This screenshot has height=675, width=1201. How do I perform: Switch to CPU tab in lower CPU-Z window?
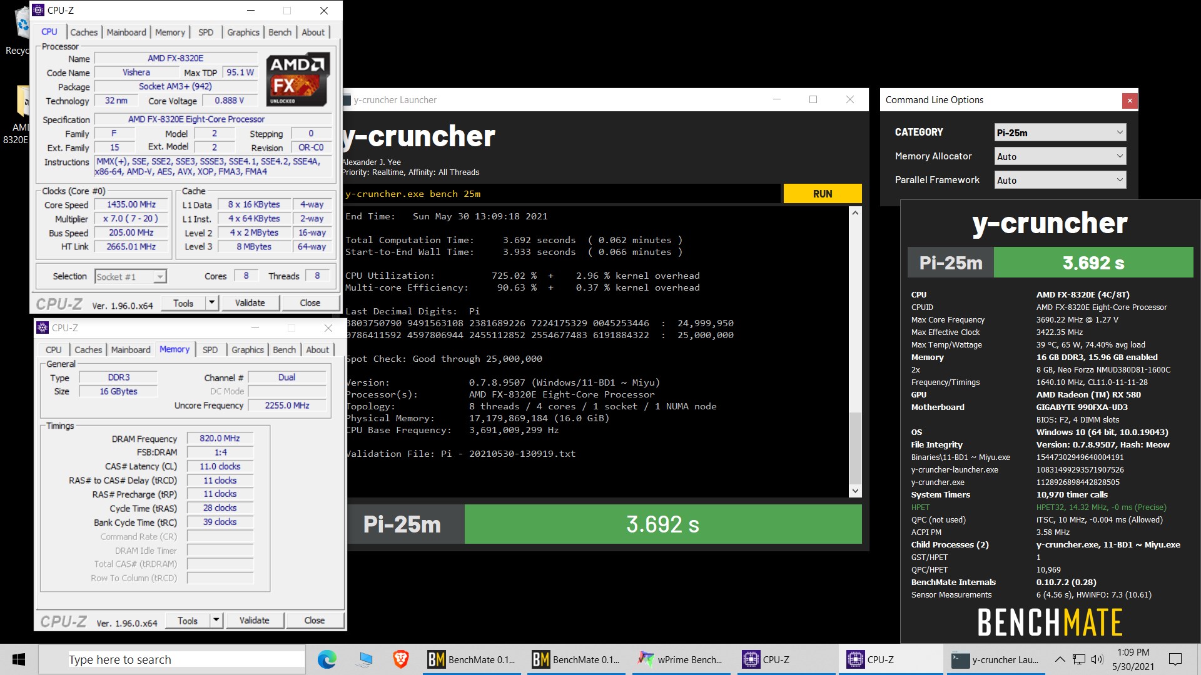pyautogui.click(x=54, y=349)
